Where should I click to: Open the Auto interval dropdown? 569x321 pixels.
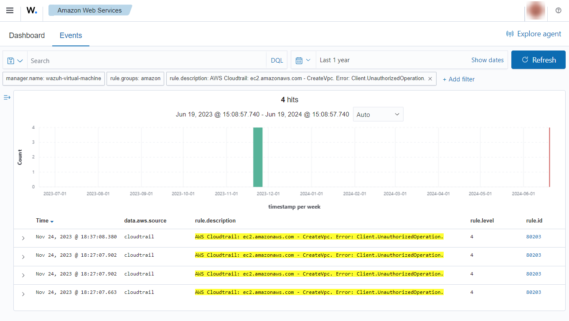(x=378, y=114)
